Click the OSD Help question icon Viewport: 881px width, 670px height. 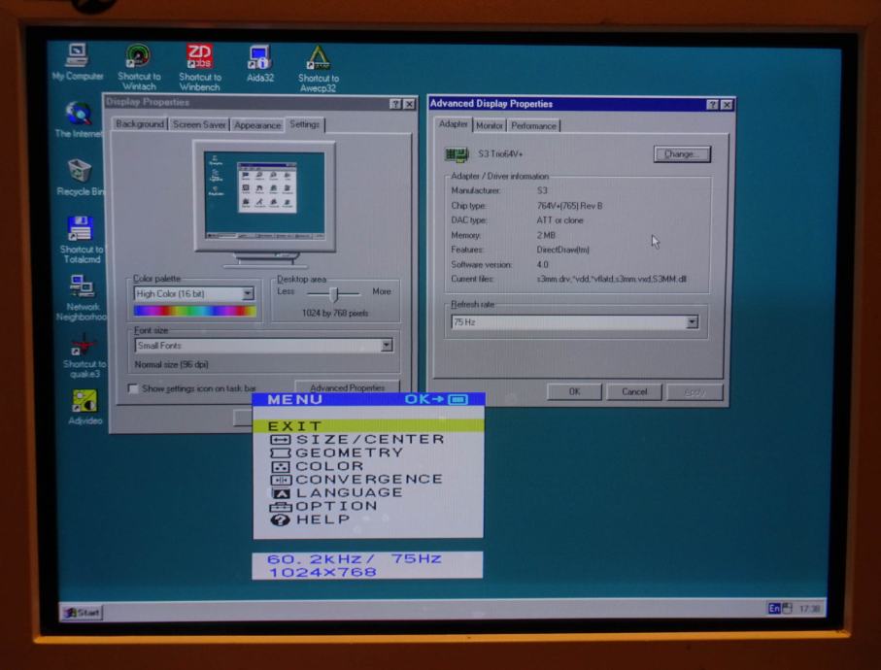(x=281, y=520)
